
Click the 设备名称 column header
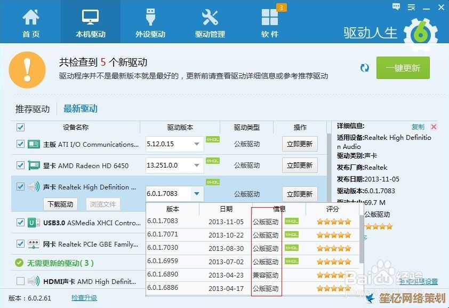[x=76, y=127]
